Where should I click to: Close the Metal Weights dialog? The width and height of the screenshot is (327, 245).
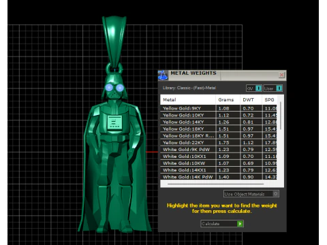point(281,75)
